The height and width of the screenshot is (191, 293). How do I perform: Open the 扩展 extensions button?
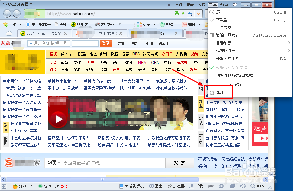click(x=144, y=24)
